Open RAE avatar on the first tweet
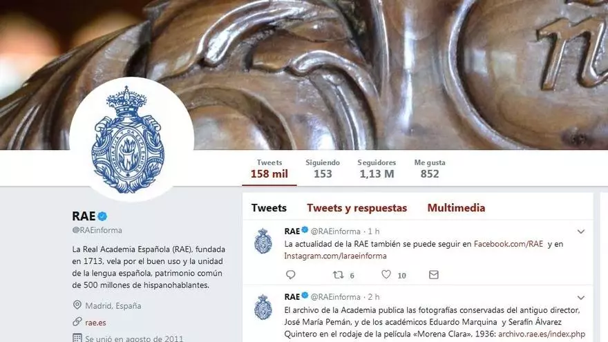 (263, 241)
